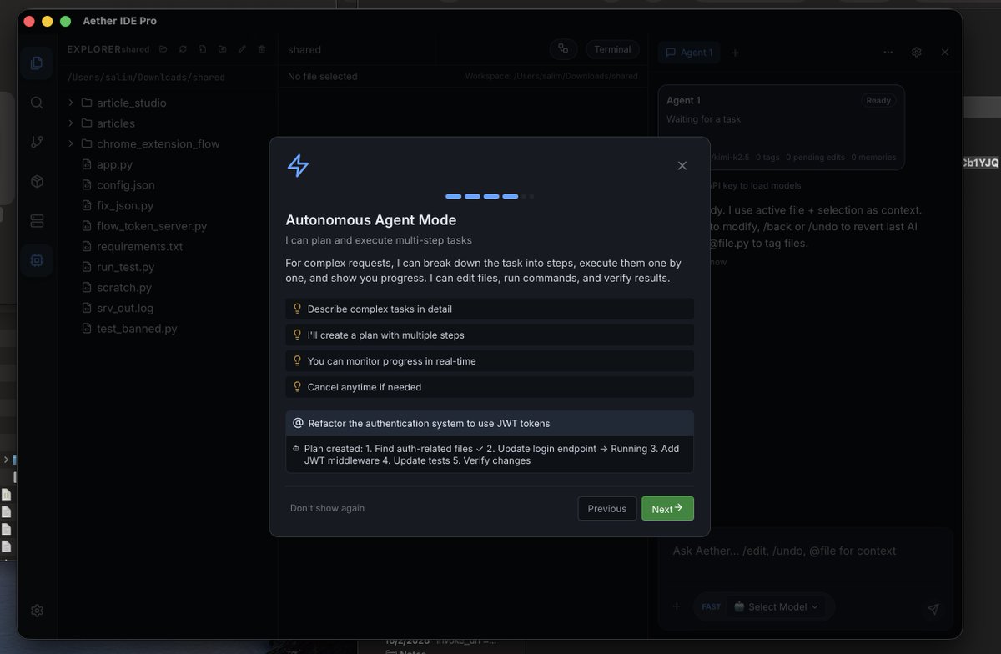The image size is (1001, 654).
Task: Click the plus attach icon beside FAST
Action: click(x=677, y=606)
